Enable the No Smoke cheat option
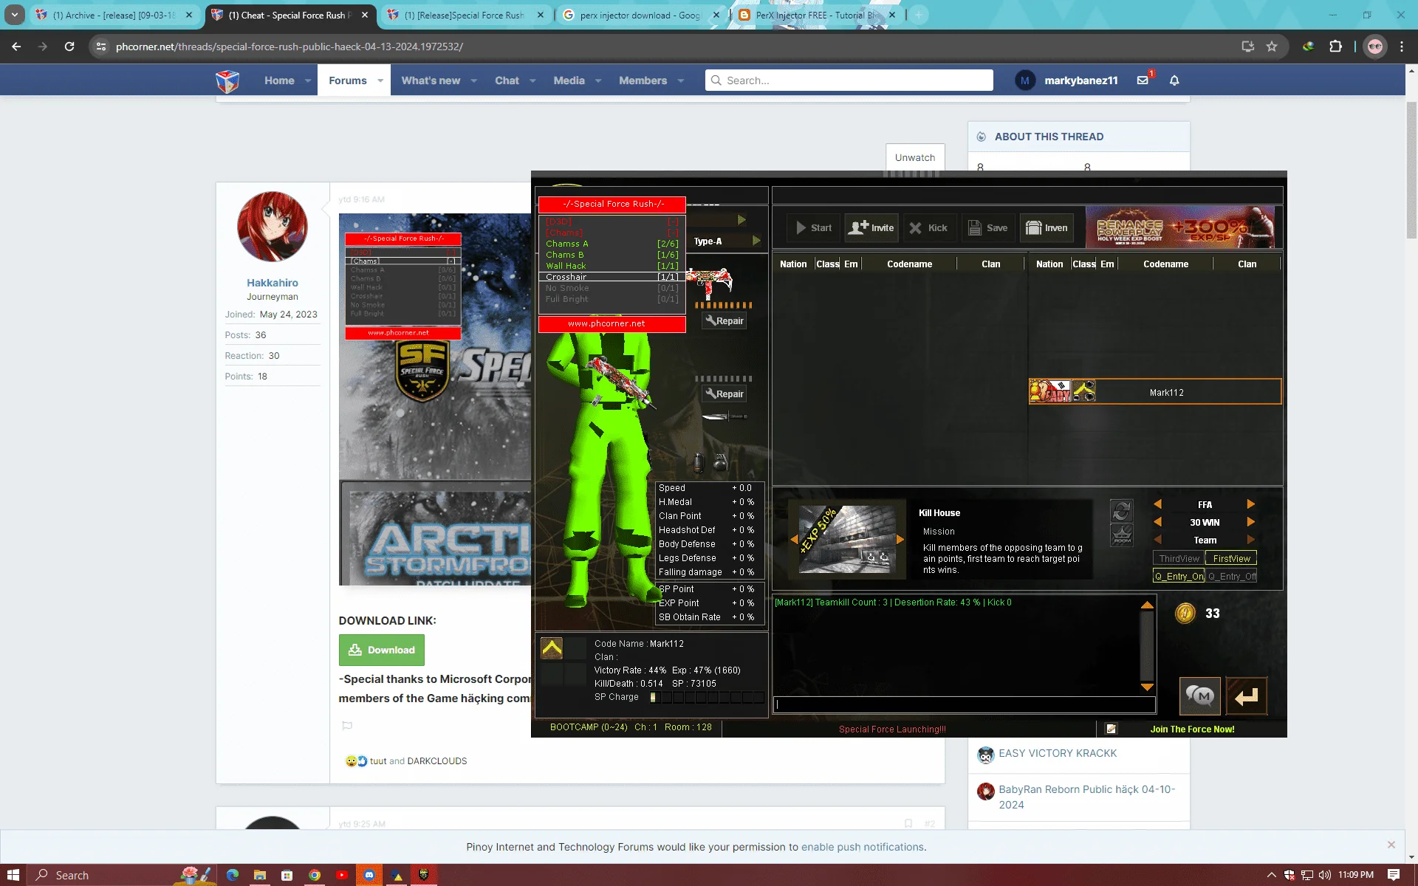 tap(612, 288)
